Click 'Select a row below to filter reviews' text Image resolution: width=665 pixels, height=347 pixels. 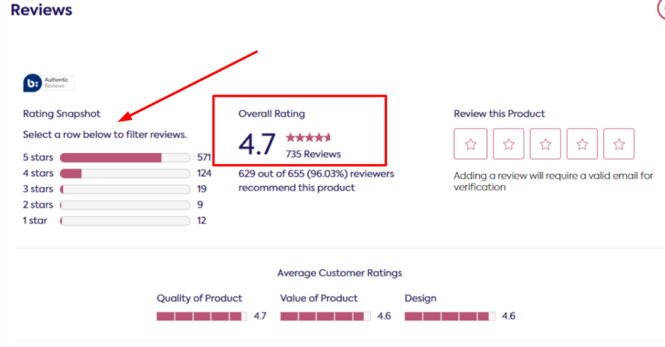pos(105,135)
